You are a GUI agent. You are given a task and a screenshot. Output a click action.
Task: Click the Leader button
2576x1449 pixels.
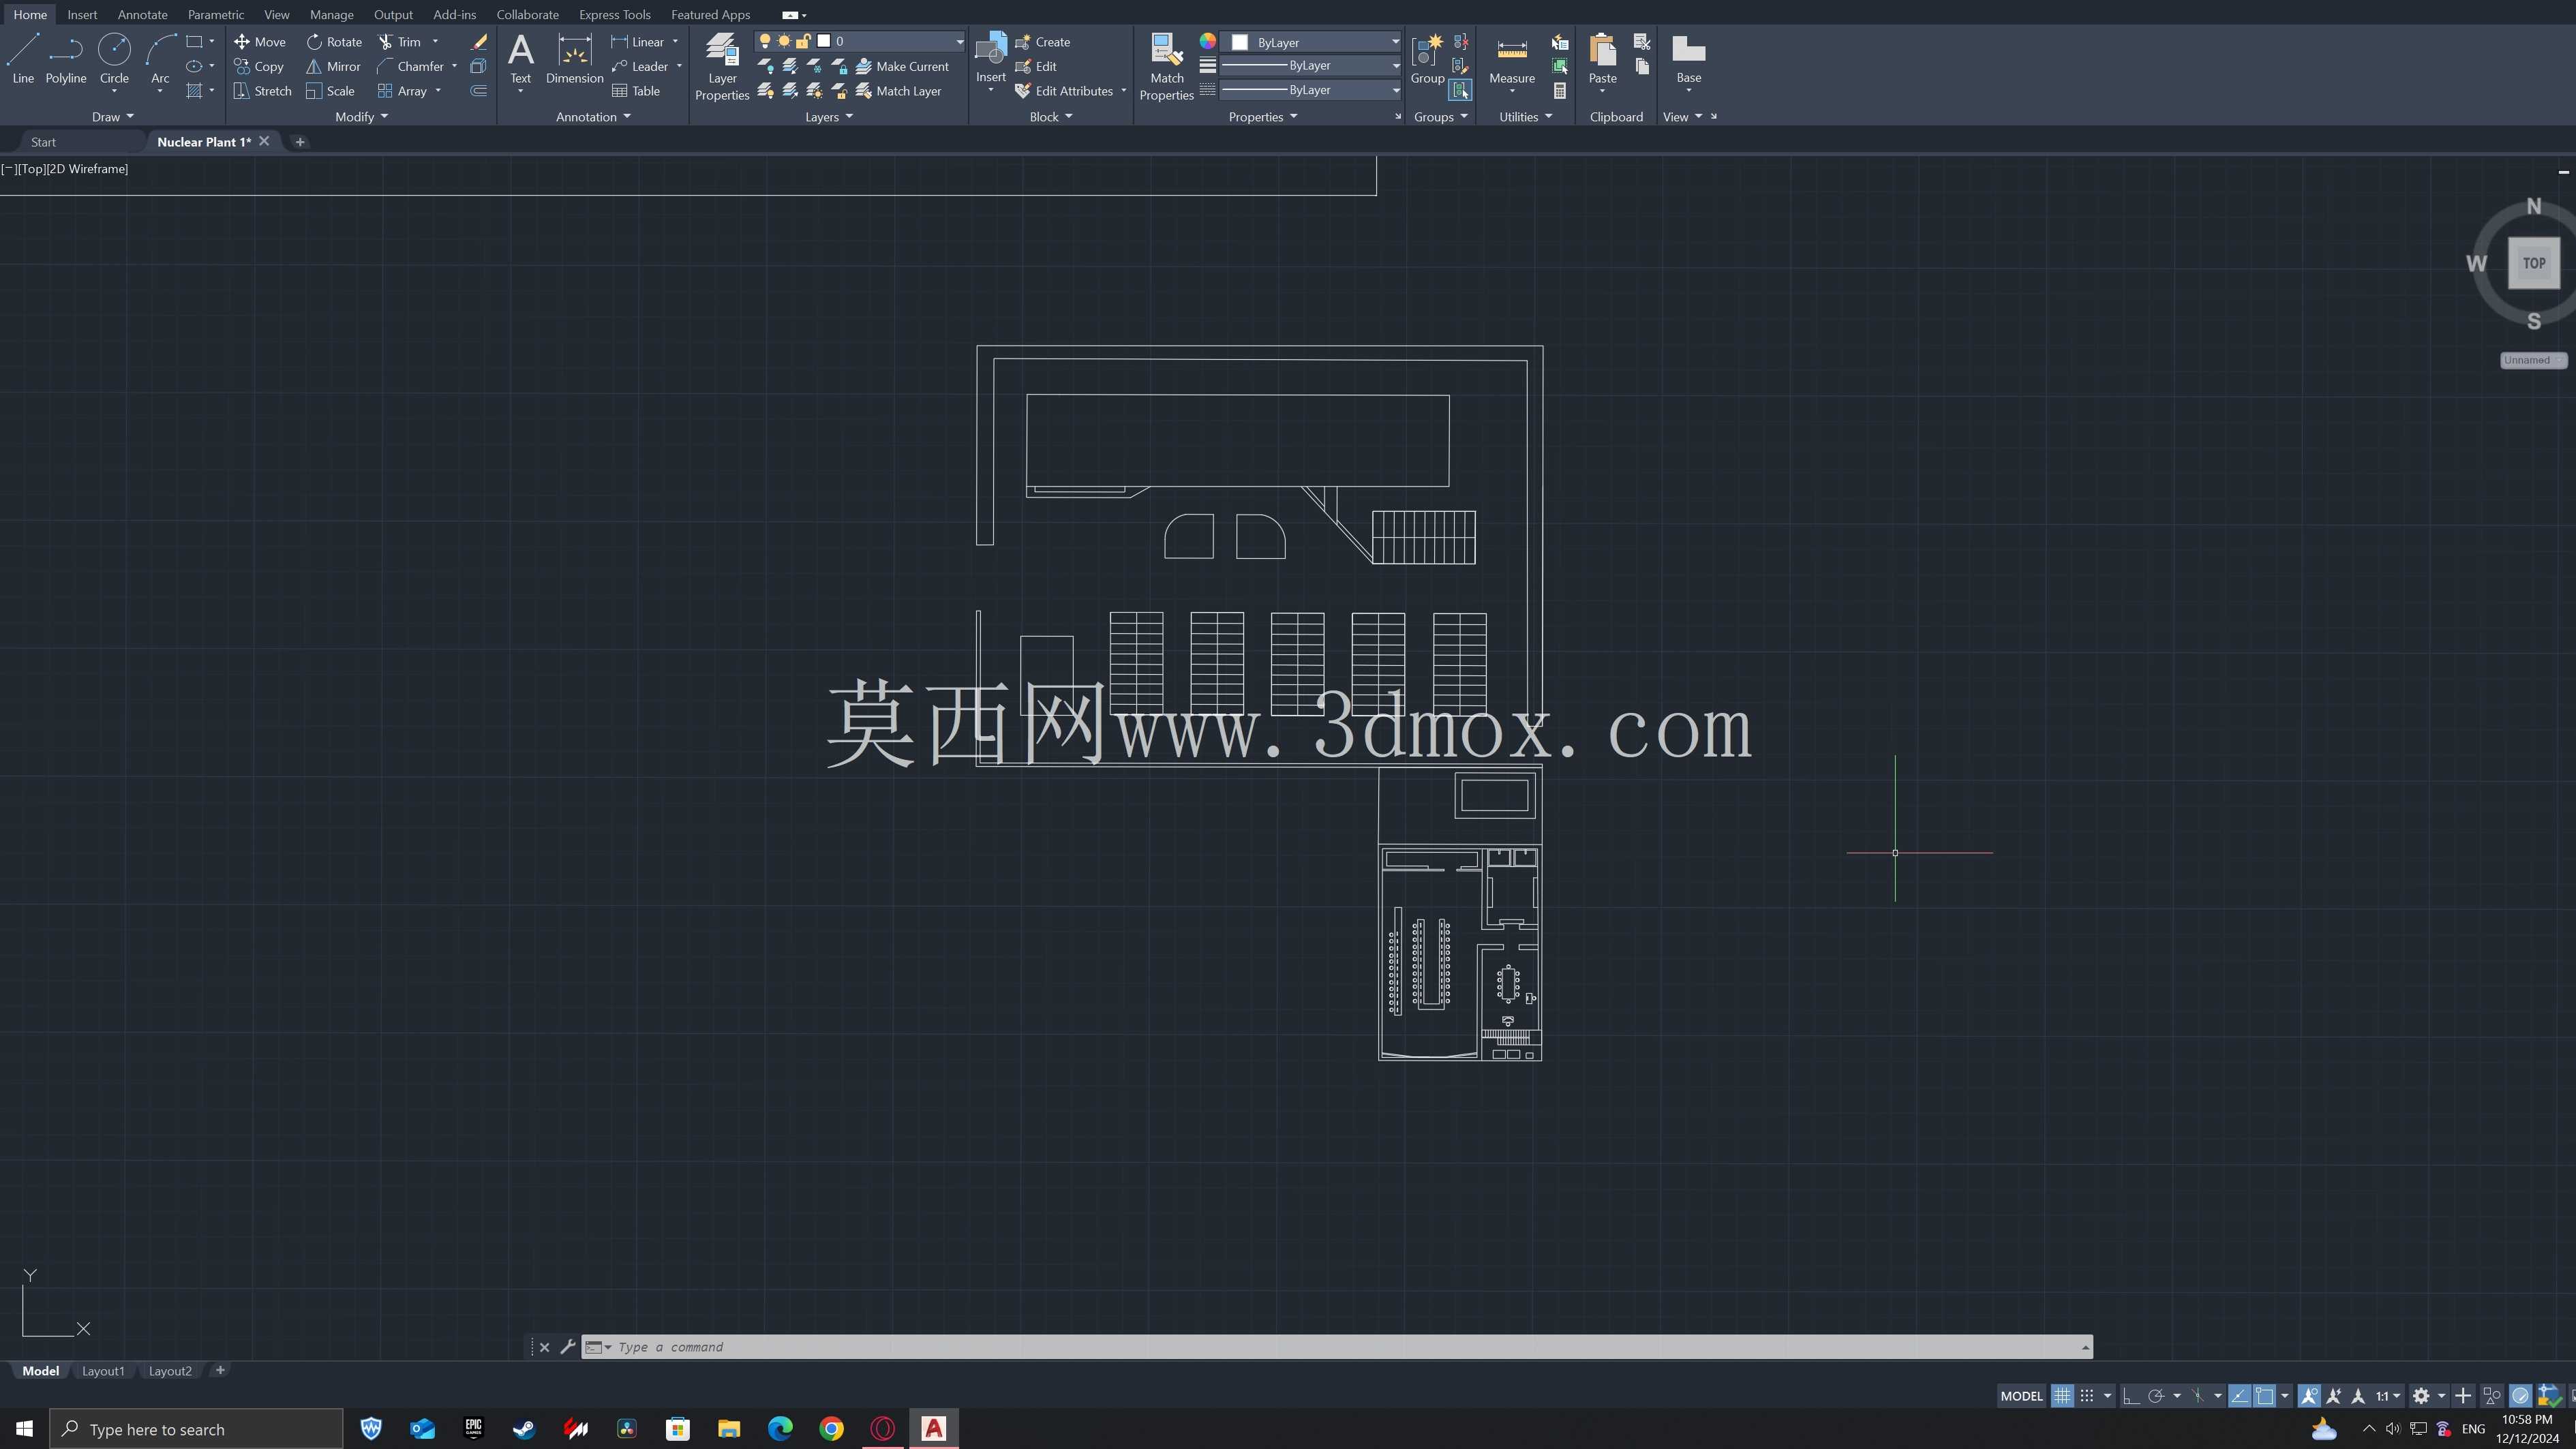pyautogui.click(x=639, y=67)
